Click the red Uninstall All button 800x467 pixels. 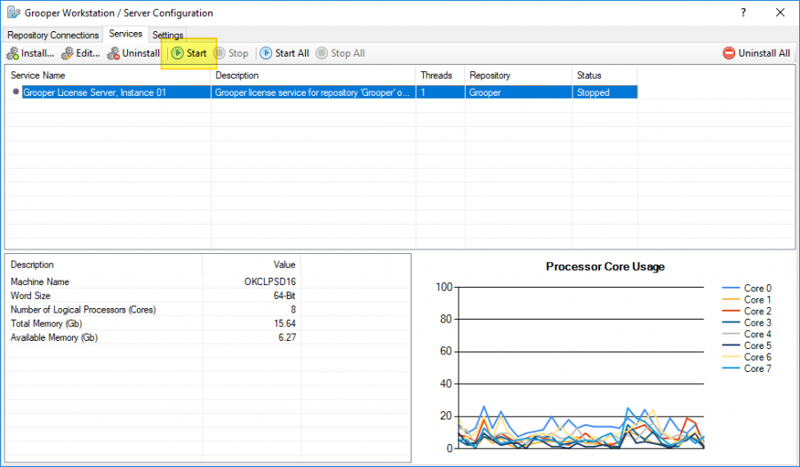[x=756, y=53]
